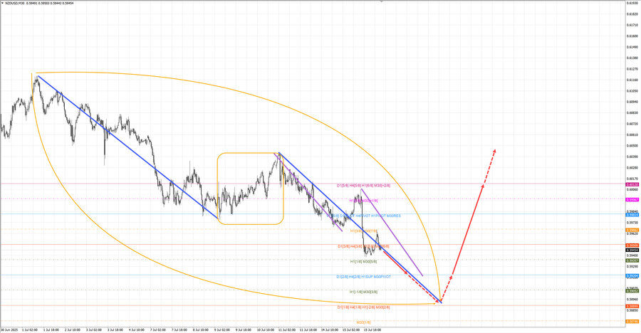This screenshot has width=641, height=333.
Task: Click the 30 Jun 2025 date label
Action: pos(9,329)
